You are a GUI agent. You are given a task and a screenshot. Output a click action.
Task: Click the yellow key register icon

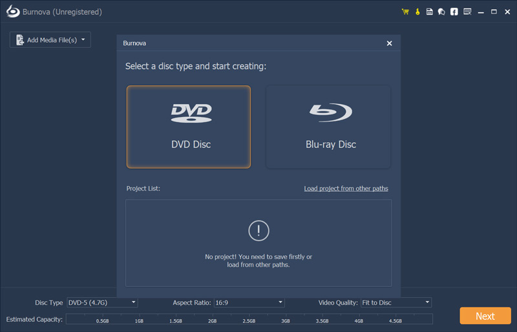(x=417, y=12)
